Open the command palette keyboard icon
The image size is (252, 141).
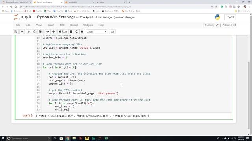click(112, 31)
